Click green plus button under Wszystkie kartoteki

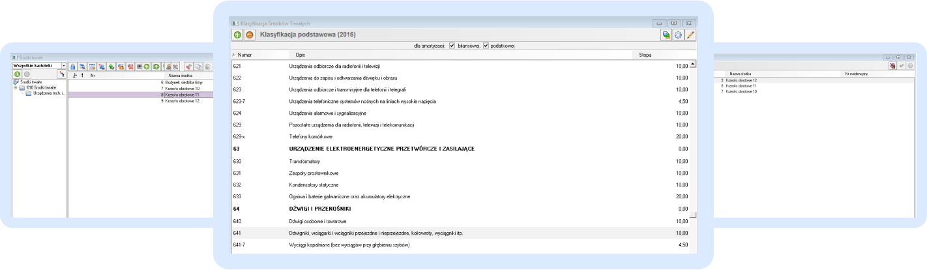point(18,74)
